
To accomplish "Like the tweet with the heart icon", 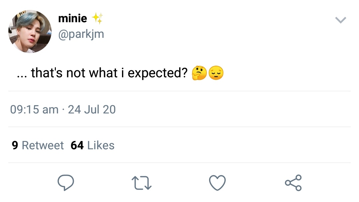I will tap(217, 183).
